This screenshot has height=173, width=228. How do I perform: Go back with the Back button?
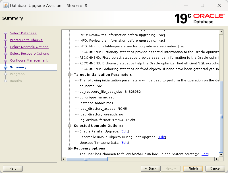(x=150, y=168)
